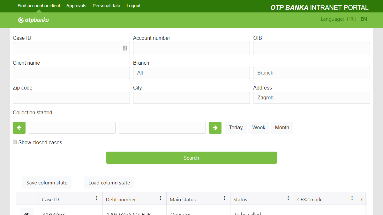Open the Branch dropdown showing All

pyautogui.click(x=191, y=73)
